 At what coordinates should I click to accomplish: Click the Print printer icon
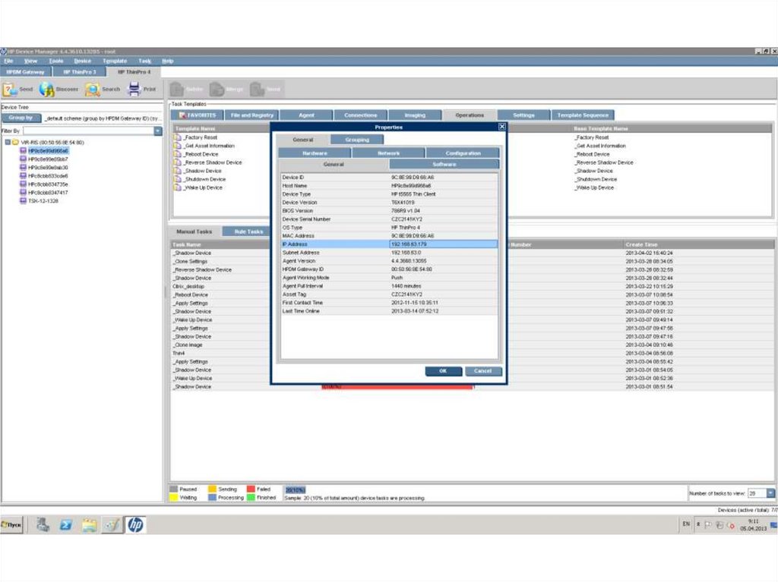[134, 89]
